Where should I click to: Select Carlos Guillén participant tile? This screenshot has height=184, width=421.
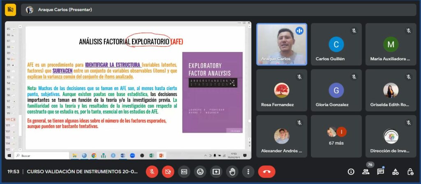336,44
